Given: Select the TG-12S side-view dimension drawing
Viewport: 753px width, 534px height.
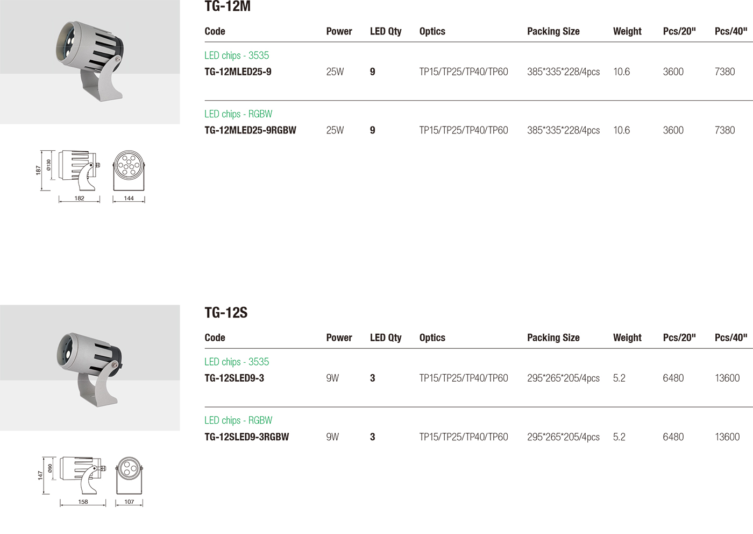Looking at the screenshot, I should (x=72, y=481).
